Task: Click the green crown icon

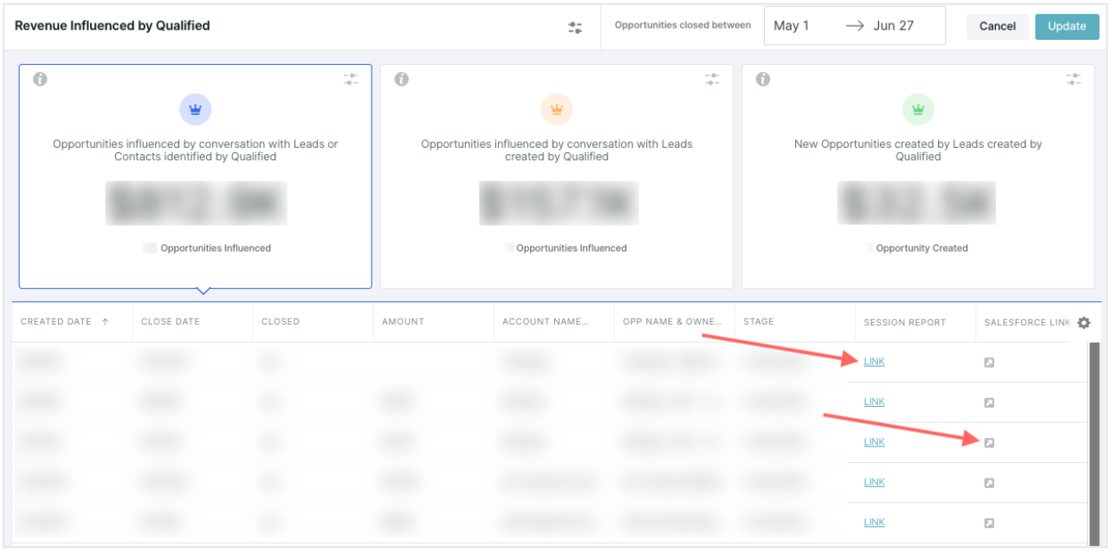Action: coord(918,110)
